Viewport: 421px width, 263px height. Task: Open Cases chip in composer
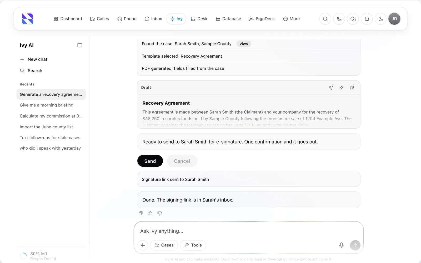tap(164, 245)
